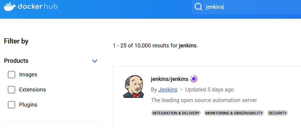Click the Jenkins mascot thumbnail
This screenshot has height=128, width=301.
point(133,86)
